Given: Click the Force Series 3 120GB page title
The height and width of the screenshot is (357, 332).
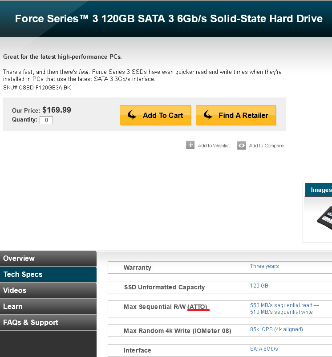Looking at the screenshot, I should pyautogui.click(x=169, y=19).
